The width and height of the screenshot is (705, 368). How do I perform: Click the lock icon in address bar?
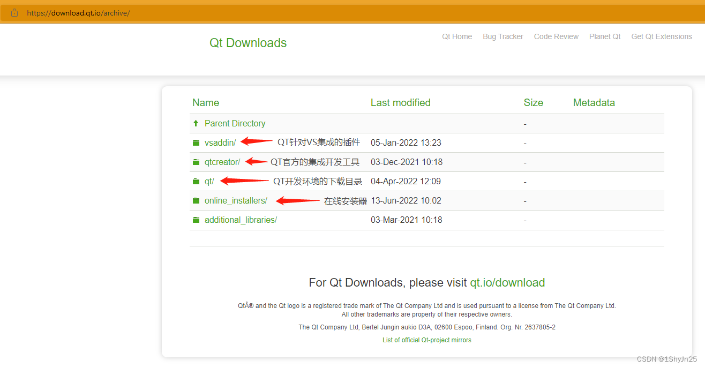(14, 12)
